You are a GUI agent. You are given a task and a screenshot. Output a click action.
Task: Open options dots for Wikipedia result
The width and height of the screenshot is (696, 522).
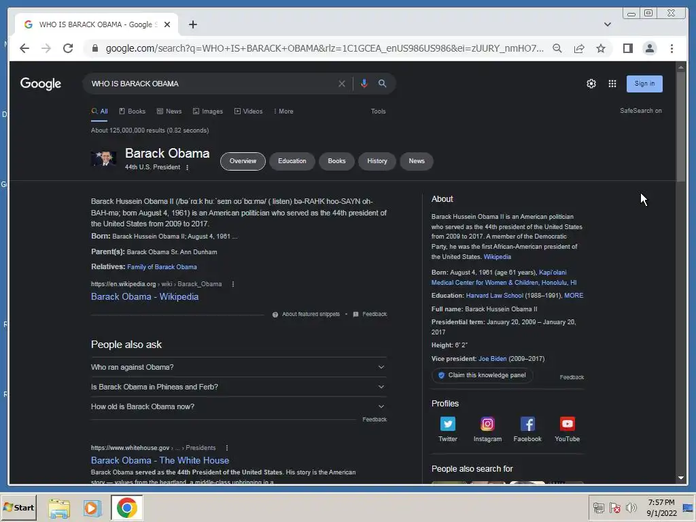pos(233,284)
